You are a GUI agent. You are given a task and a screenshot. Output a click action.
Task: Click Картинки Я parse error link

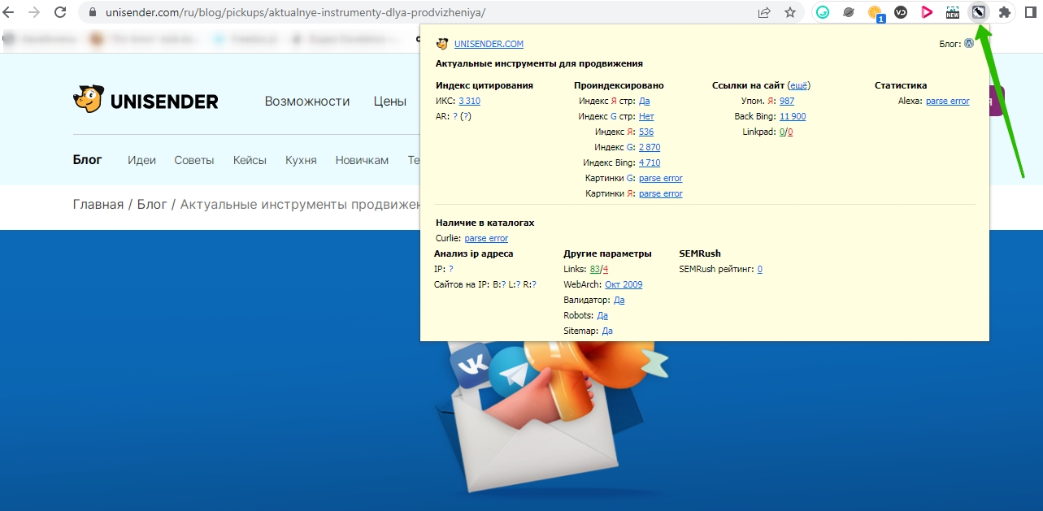661,193
